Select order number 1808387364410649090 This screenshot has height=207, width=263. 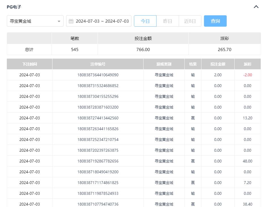(98, 75)
